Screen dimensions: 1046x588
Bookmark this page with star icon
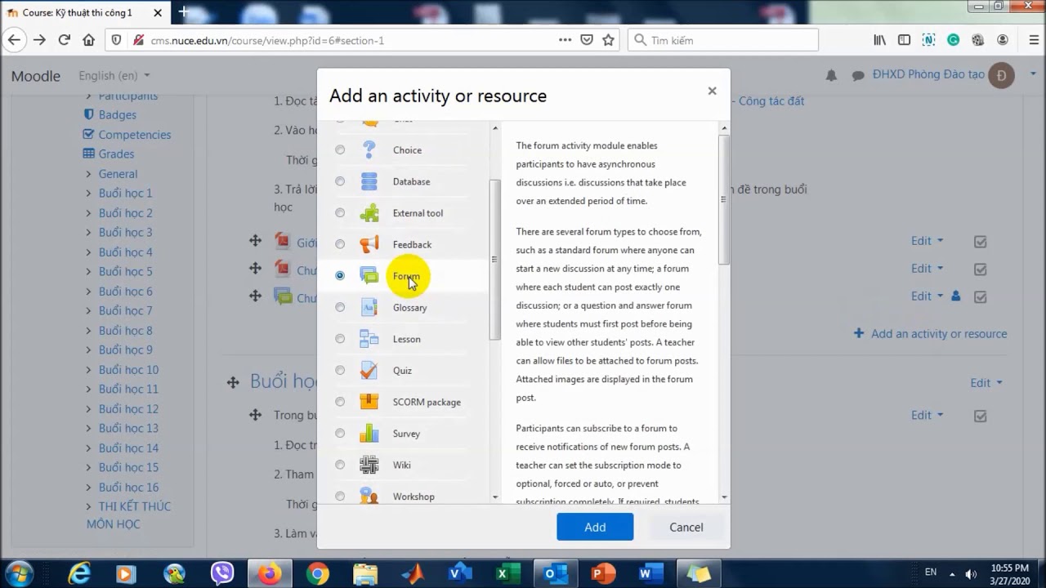click(608, 40)
